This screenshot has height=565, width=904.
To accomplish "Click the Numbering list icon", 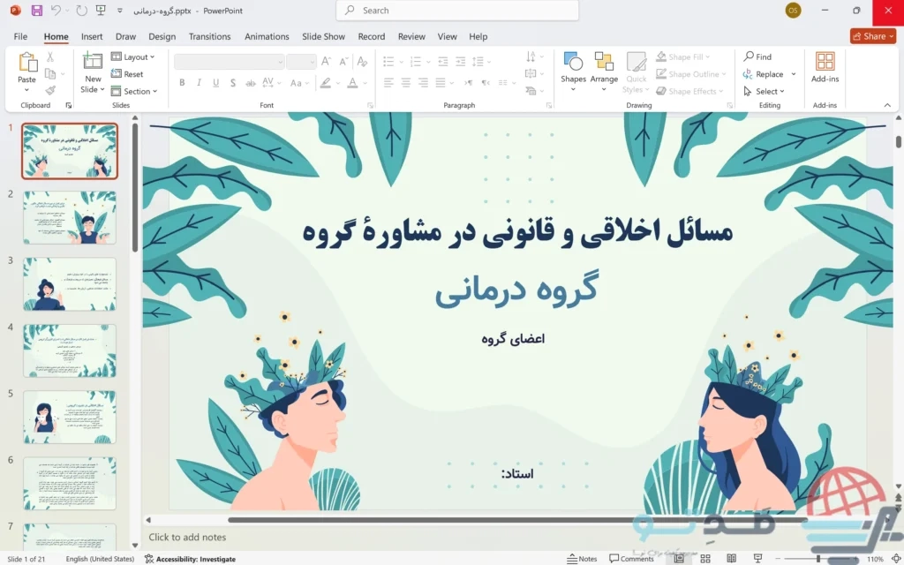I will pos(415,61).
